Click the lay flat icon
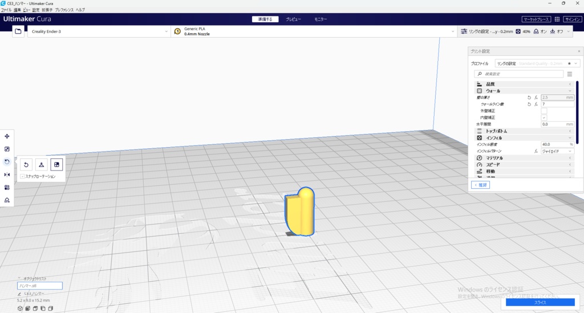 41,165
